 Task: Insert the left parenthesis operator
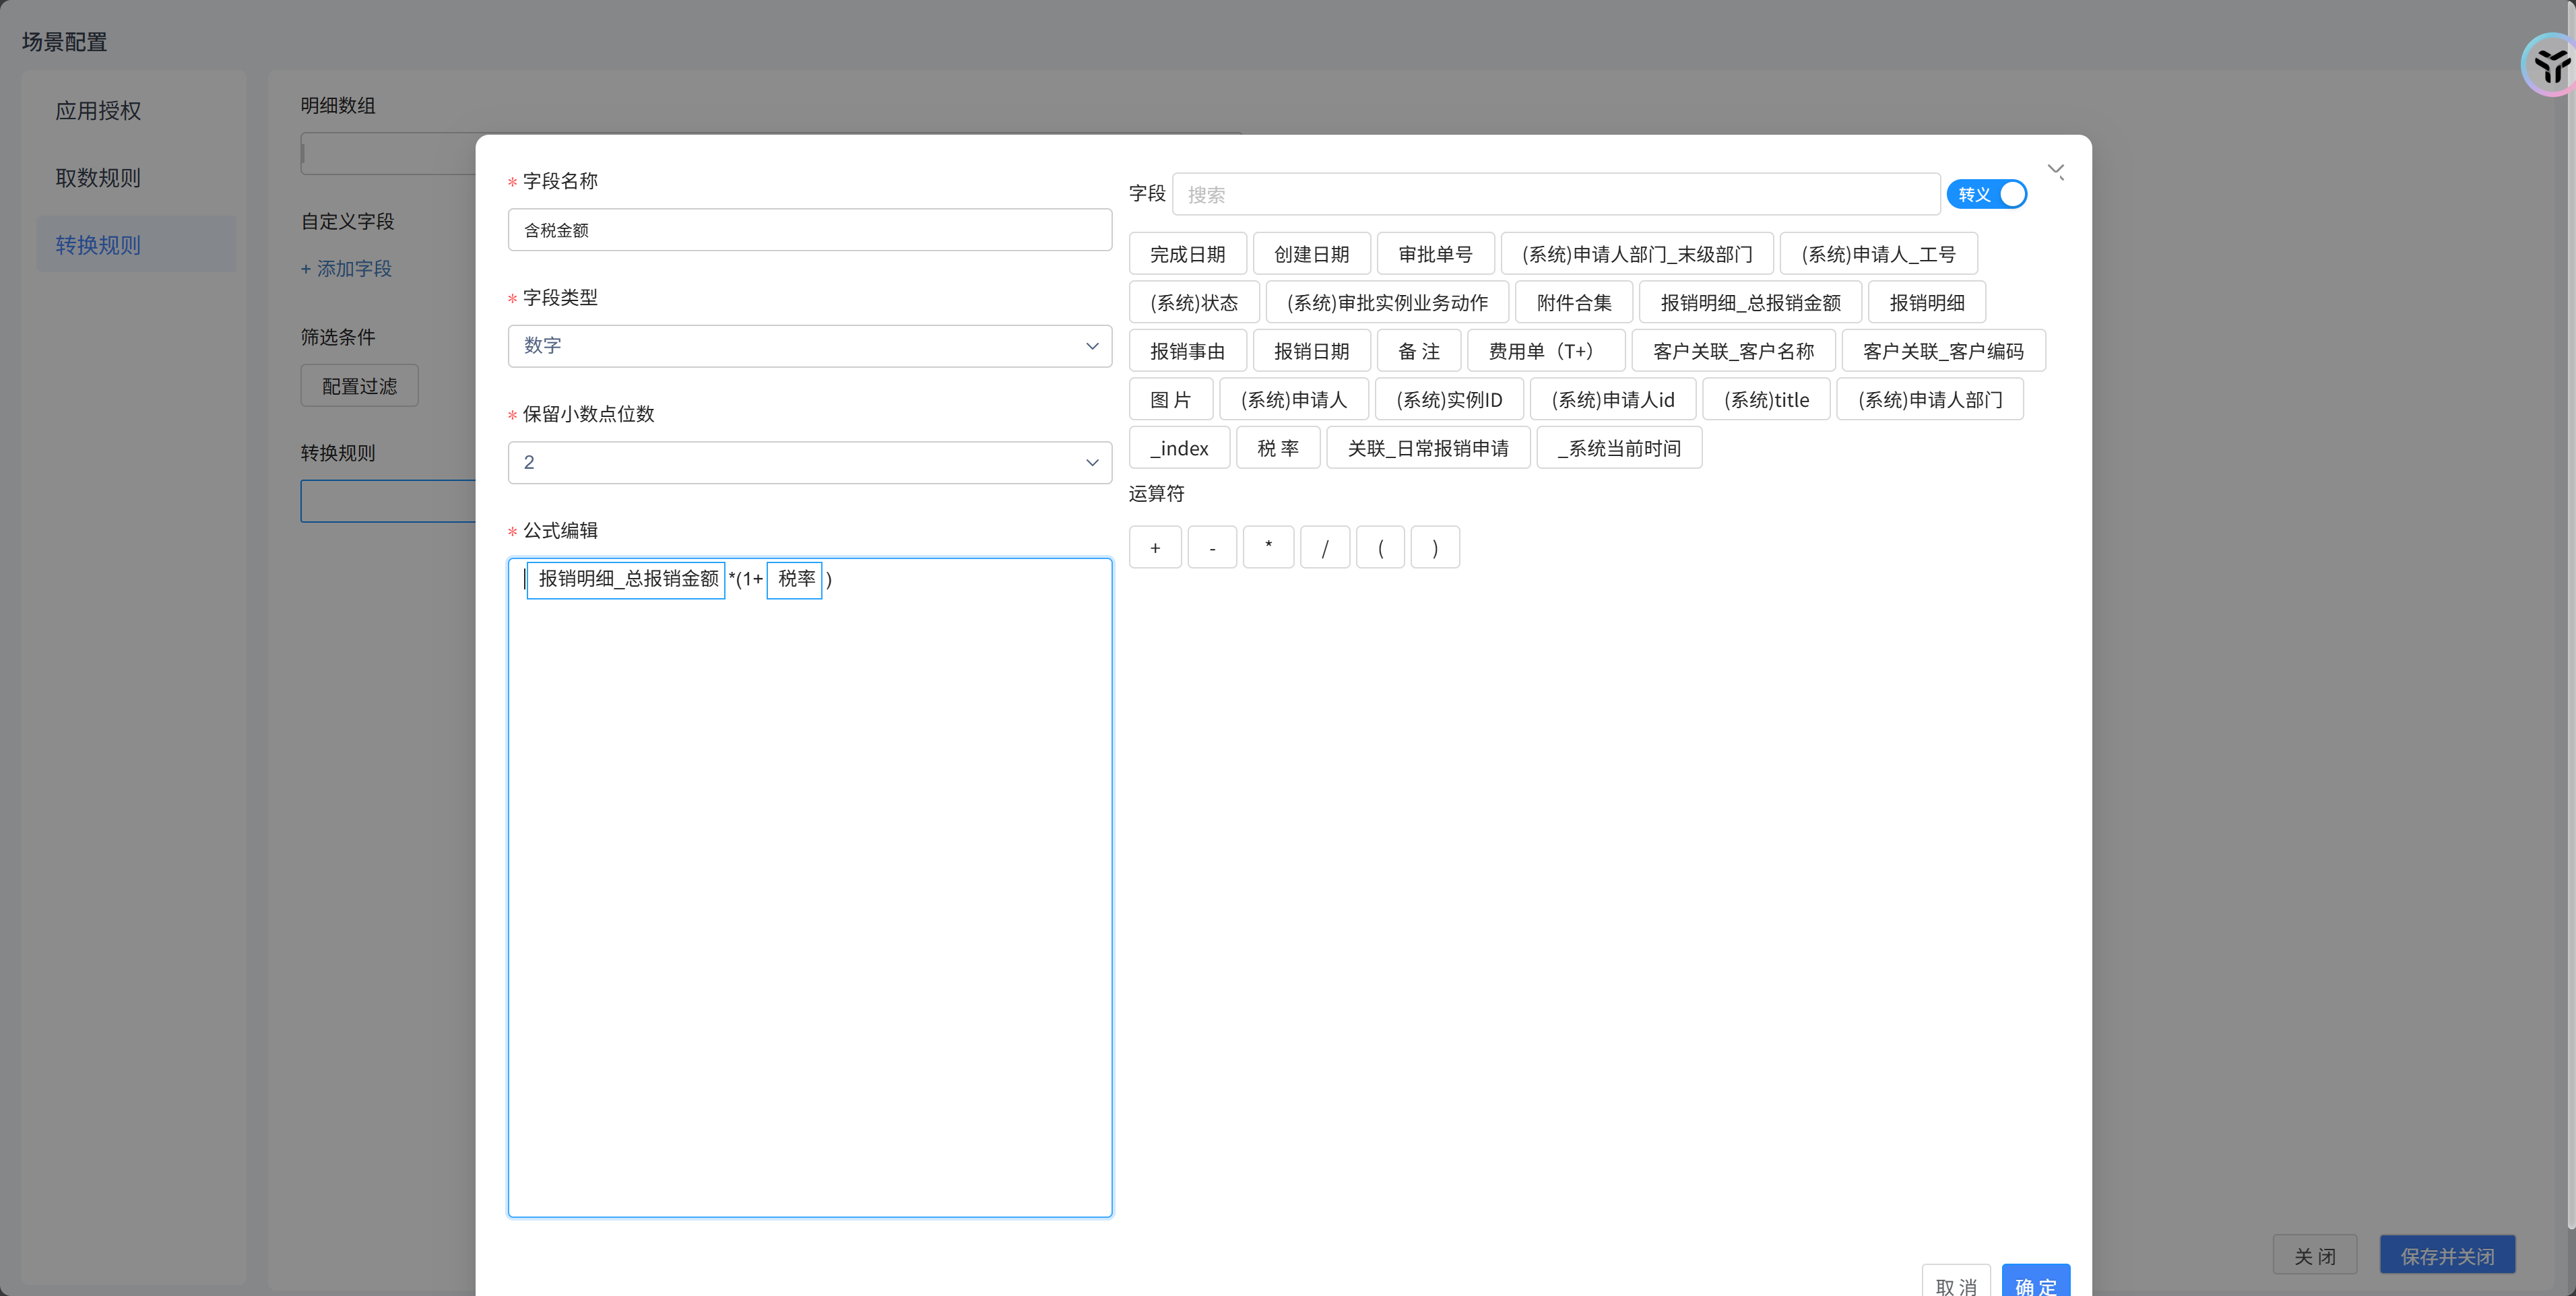click(1380, 547)
